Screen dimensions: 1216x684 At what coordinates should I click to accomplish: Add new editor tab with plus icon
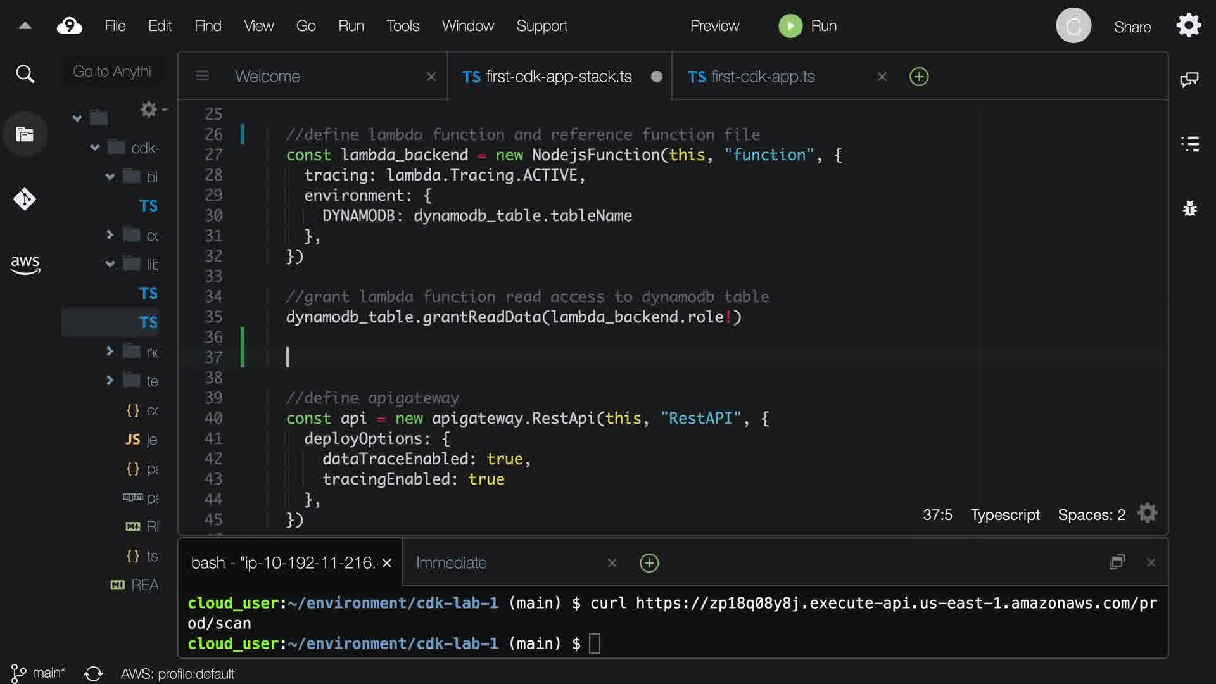point(919,77)
